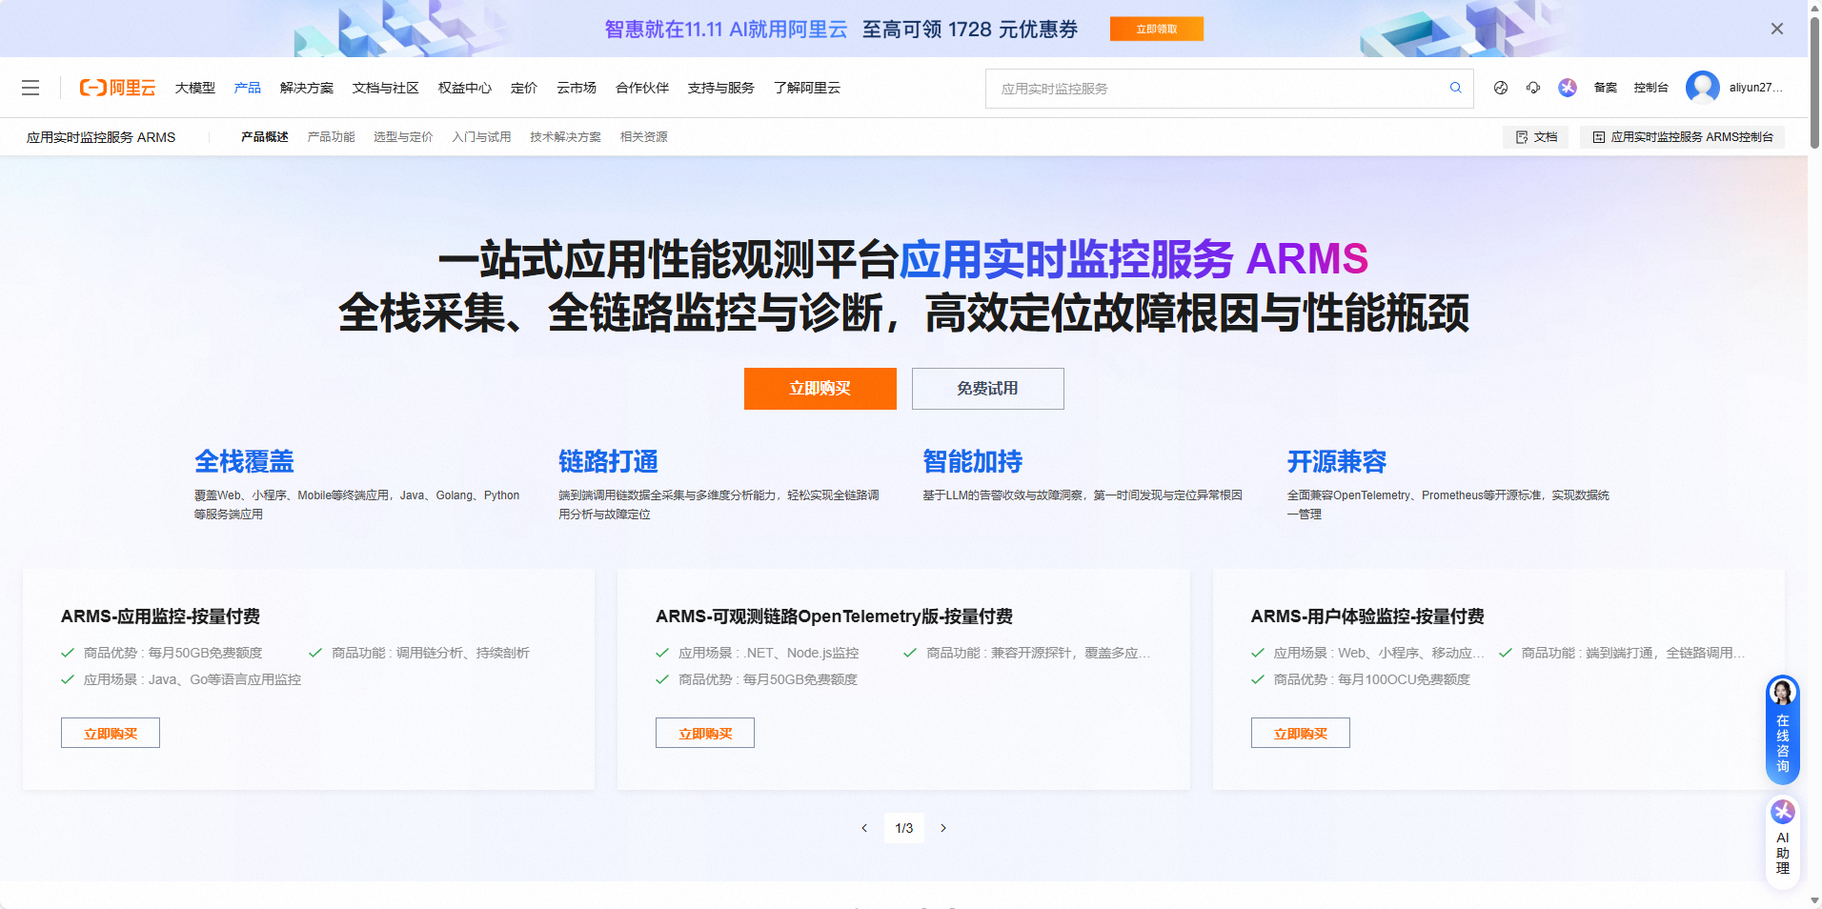Click 商品功能：调用链分析、持续剖析 text
Screen dimensions: 1822x909
pos(430,653)
